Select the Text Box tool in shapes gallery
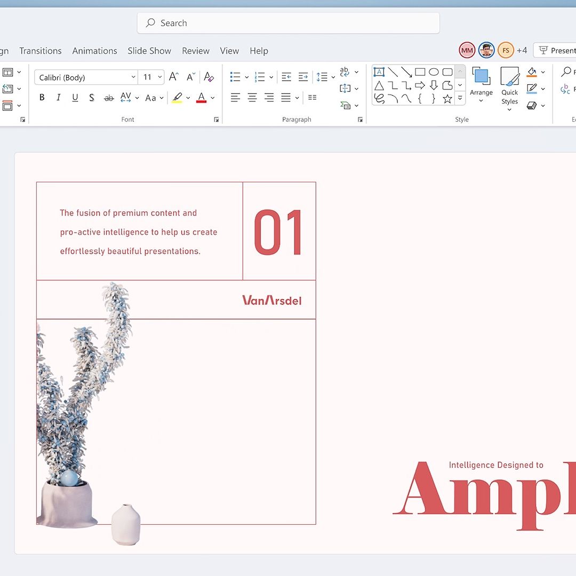576x576 pixels. click(379, 71)
